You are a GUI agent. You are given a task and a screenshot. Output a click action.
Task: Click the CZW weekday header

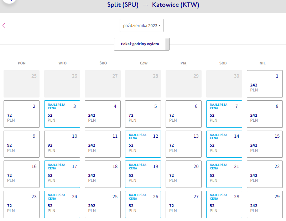tap(144, 63)
